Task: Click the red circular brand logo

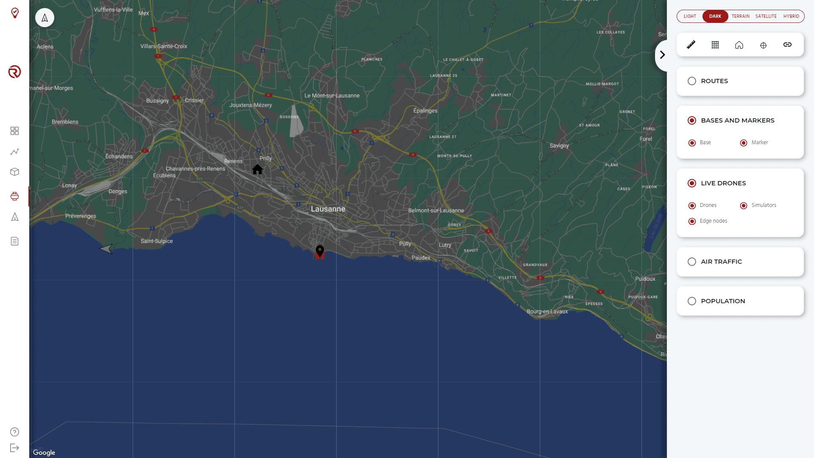Action: click(x=14, y=72)
